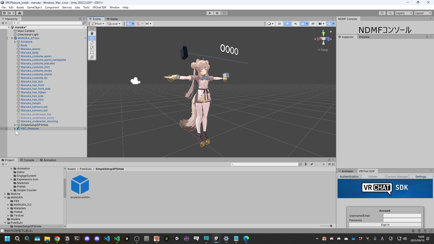Click the scene orientation gizmo Y axis

coord(323,33)
